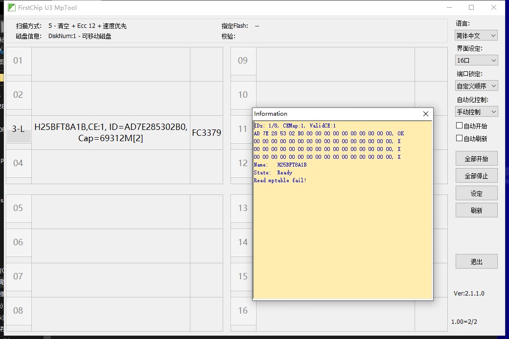
Task: Click the 全部停止 button
Action: 476,176
